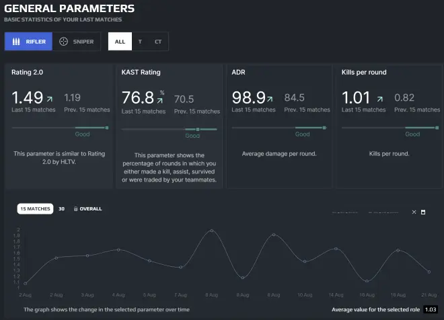The width and height of the screenshot is (444, 320).
Task: Click the X icon to clear date range
Action: point(414,212)
